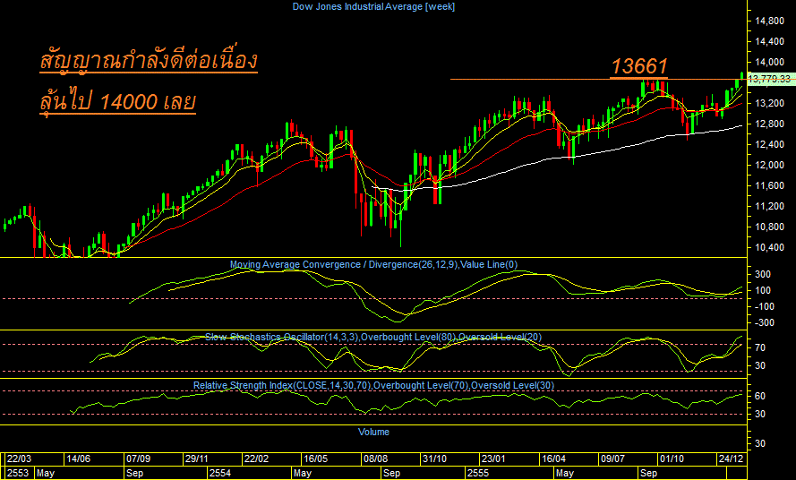
Task: Click the 16/04 date label
Action: click(553, 459)
